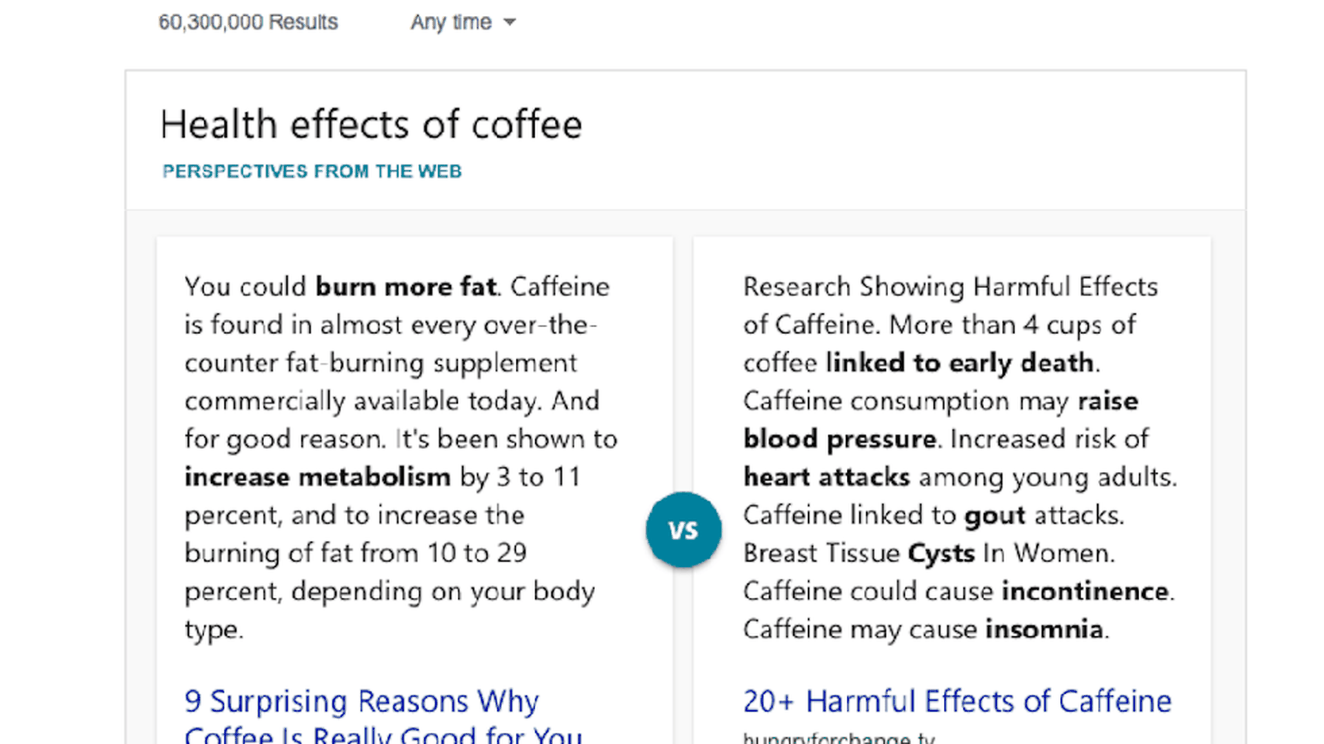Click the bold 'heart attacks' text
This screenshot has height=744, width=1324.
[826, 477]
